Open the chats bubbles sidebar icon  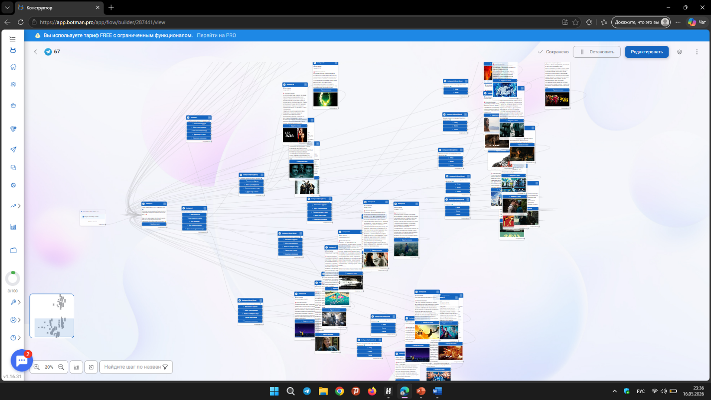(13, 167)
